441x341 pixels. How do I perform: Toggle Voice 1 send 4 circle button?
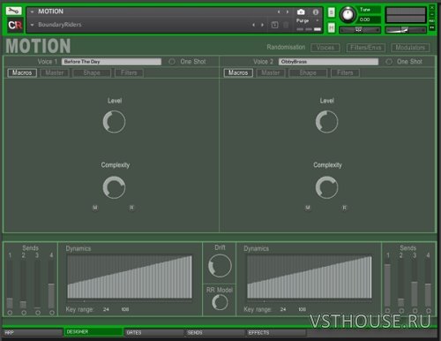[x=52, y=313]
